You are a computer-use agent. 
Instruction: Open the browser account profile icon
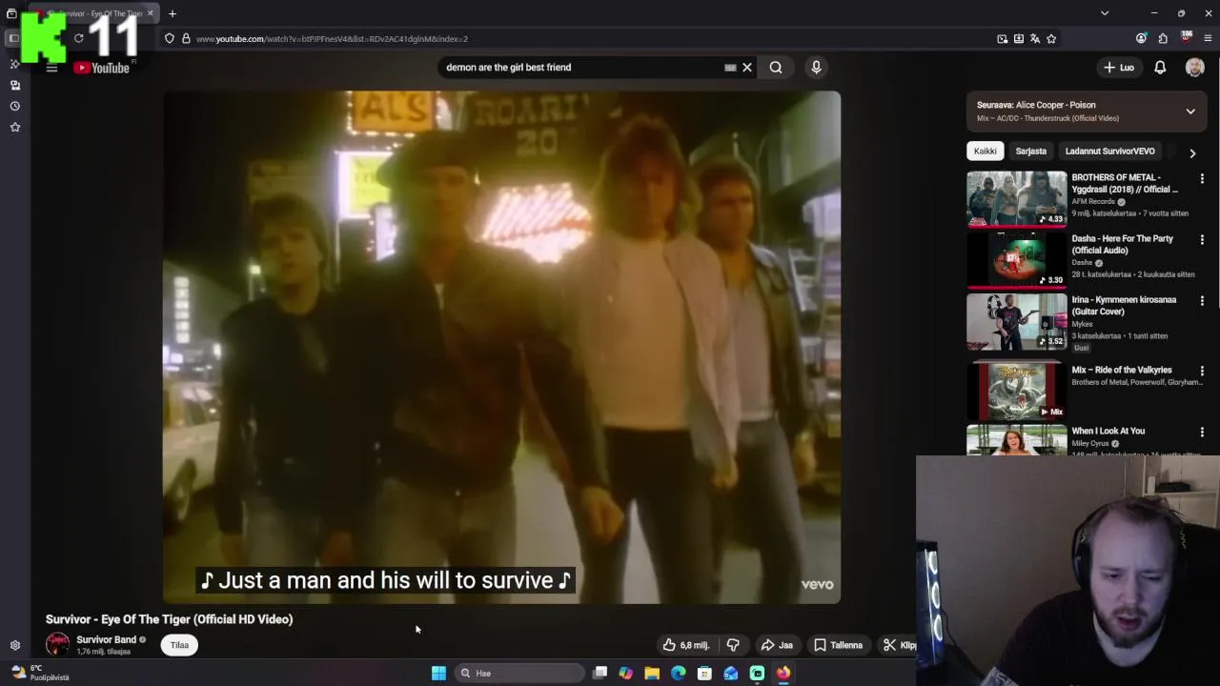click(x=1141, y=39)
